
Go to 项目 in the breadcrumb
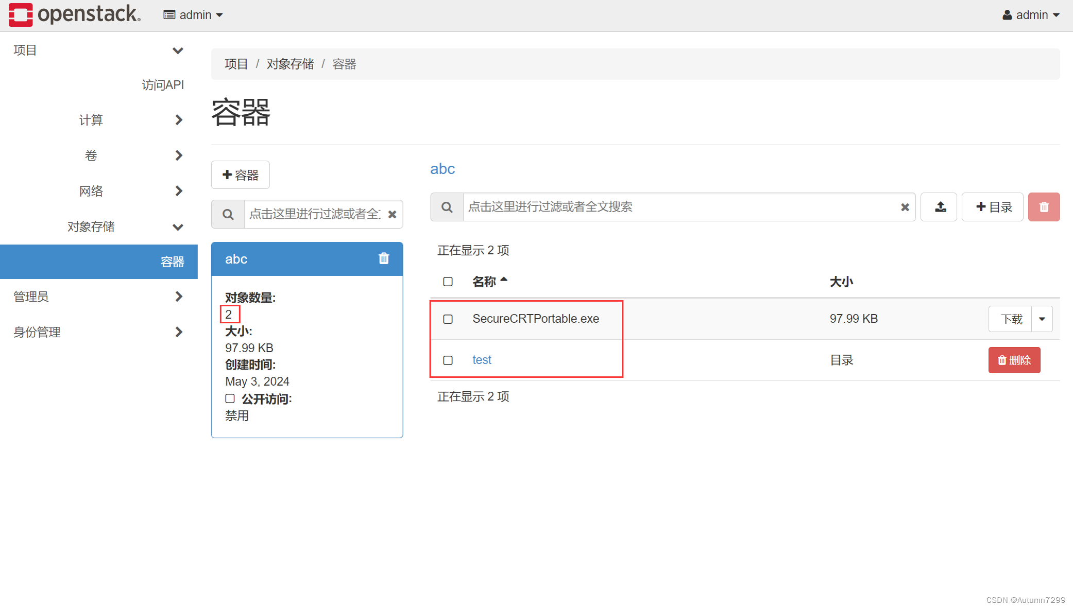(236, 64)
